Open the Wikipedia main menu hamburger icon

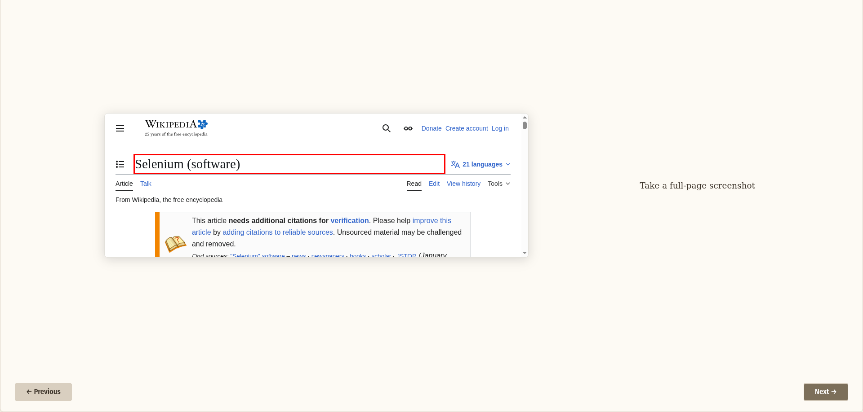pos(120,128)
